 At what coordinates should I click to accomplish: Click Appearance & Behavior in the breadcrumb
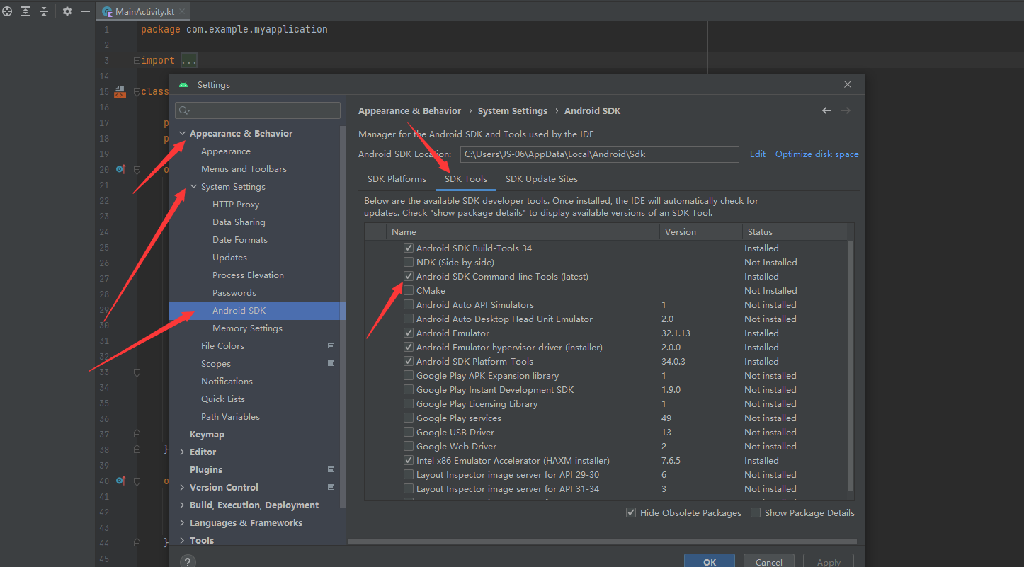coord(409,110)
